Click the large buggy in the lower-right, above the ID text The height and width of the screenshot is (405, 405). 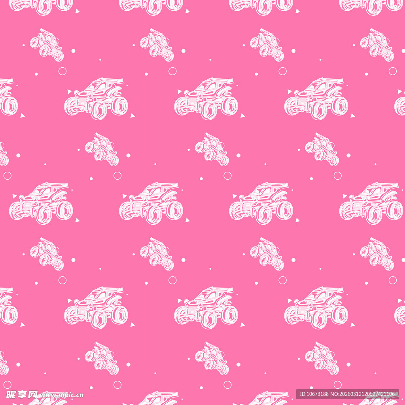(316, 308)
